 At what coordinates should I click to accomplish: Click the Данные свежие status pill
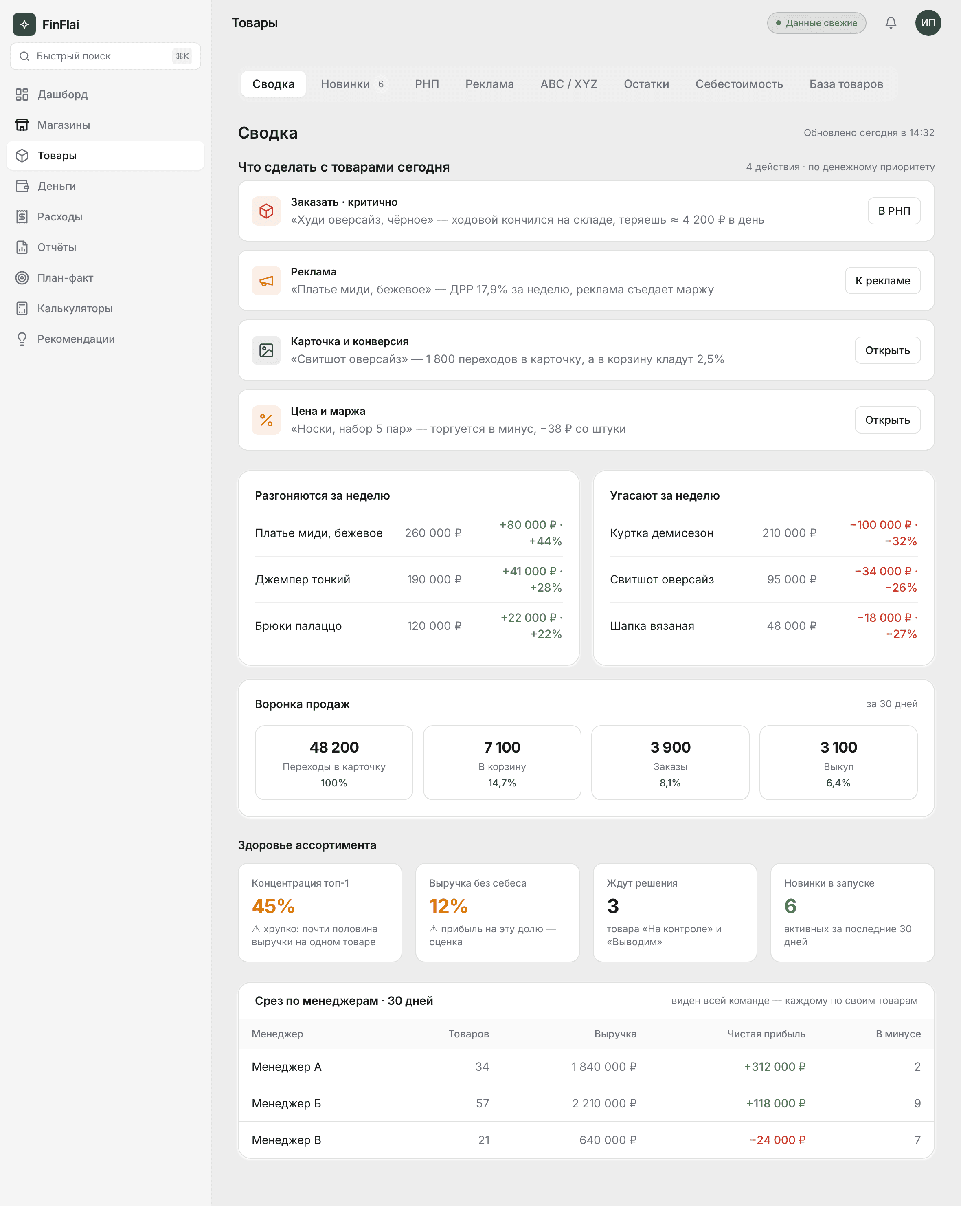click(x=816, y=23)
